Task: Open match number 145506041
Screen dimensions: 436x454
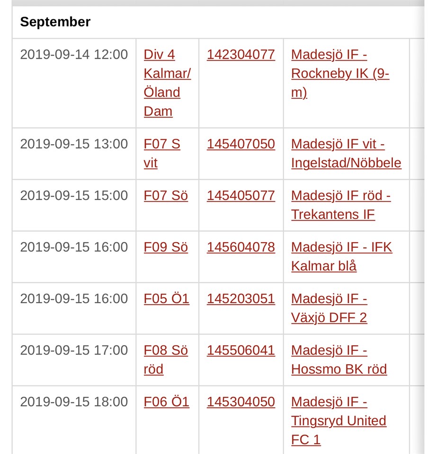Action: click(240, 350)
